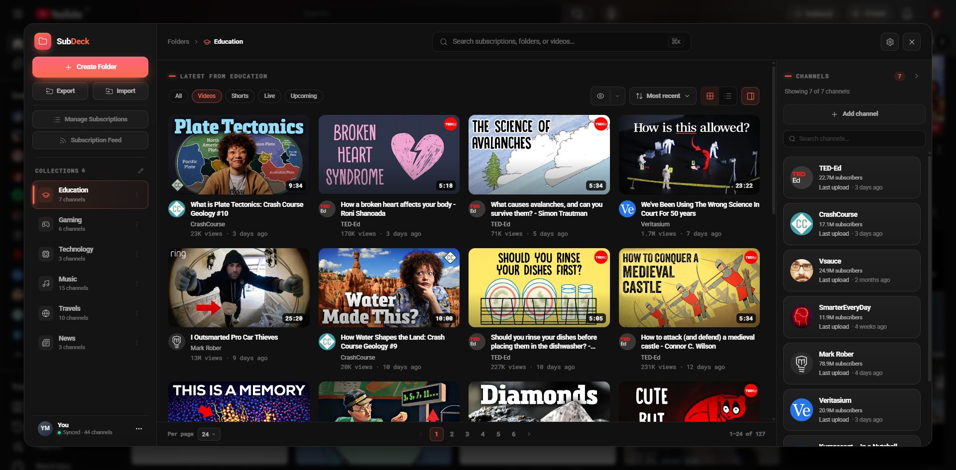
Task: Click Veritasium avatar under Wrong Science video
Action: [x=627, y=209]
